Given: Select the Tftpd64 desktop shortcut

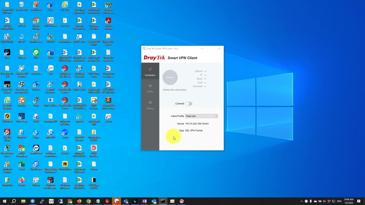Looking at the screenshot, I should [79, 118].
